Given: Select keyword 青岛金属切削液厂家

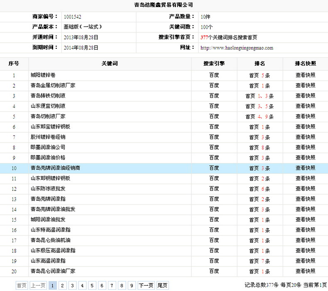Looking at the screenshot, I should [53, 86].
